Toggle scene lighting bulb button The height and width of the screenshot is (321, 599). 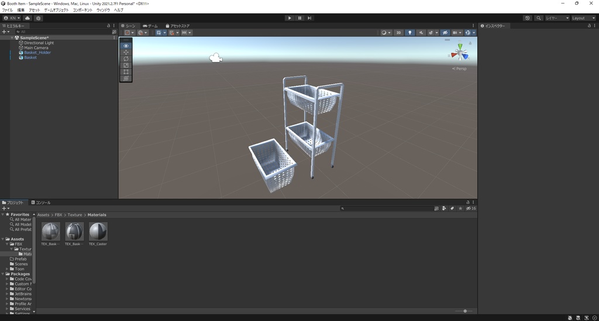tap(410, 33)
